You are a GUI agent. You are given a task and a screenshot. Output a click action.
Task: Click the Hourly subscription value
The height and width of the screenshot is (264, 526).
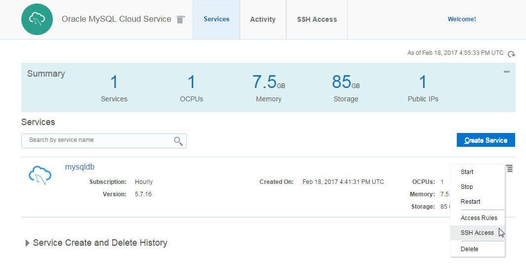[x=143, y=182]
